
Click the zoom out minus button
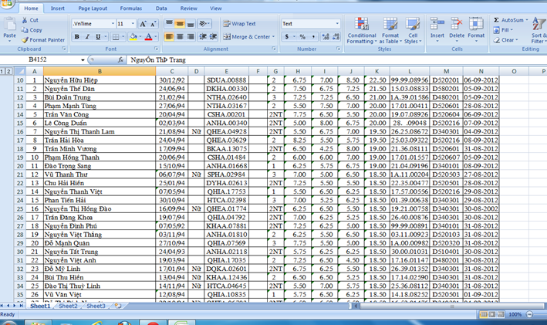529,314
